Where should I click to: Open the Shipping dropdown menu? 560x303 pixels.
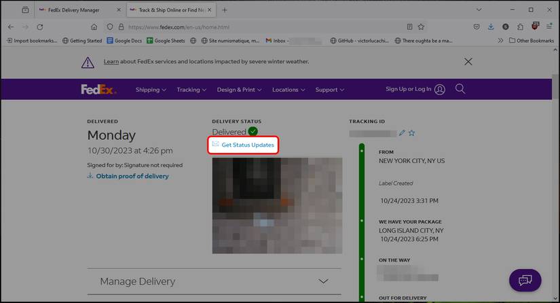click(x=151, y=90)
